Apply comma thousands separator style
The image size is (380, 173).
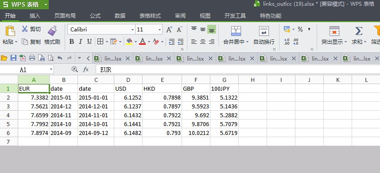(x=309, y=29)
